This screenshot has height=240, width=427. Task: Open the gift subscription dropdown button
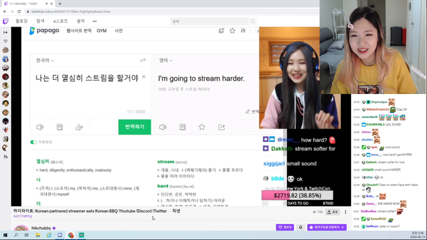click(x=327, y=227)
